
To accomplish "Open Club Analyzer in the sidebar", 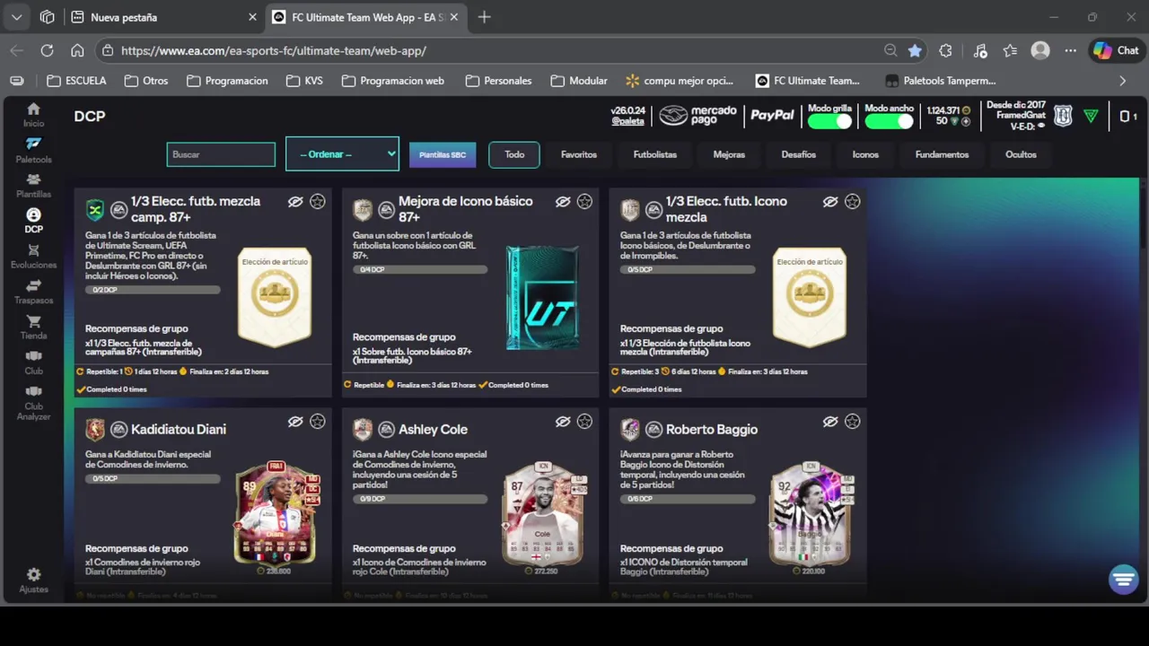I will [33, 403].
